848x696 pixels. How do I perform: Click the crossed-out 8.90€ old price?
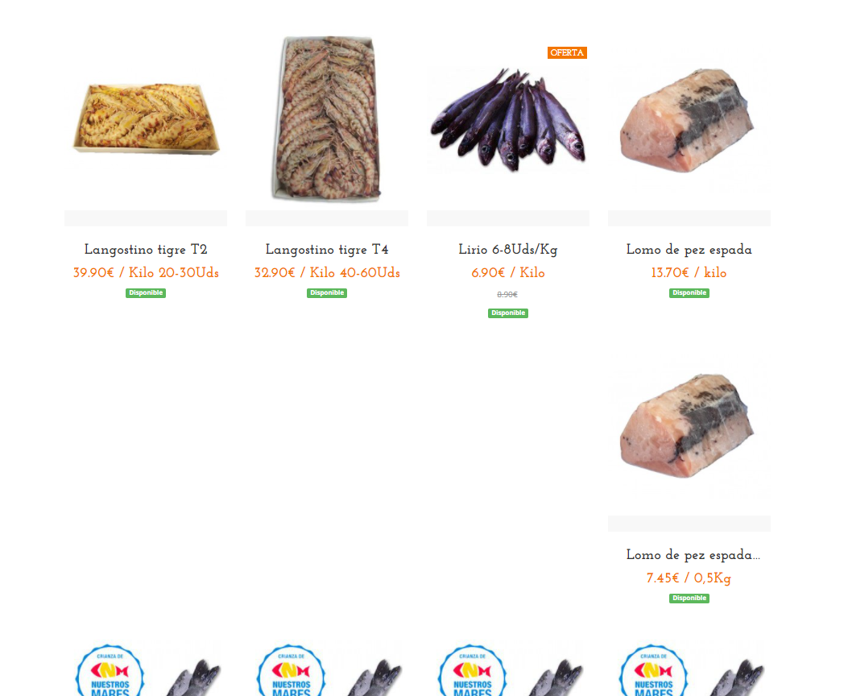coord(507,294)
